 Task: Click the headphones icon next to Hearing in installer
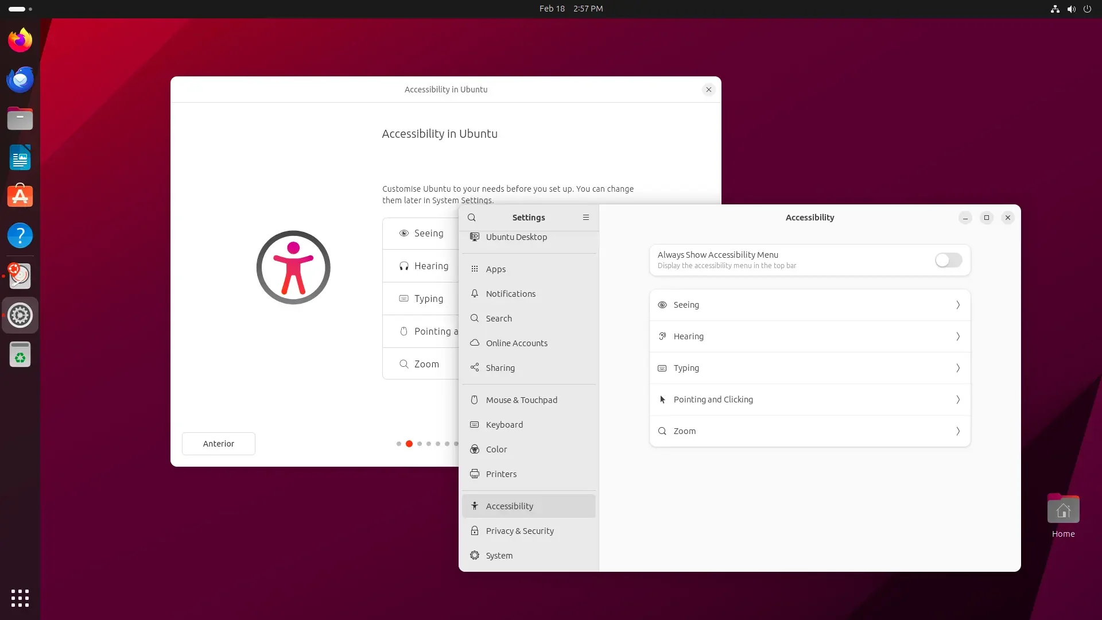(404, 266)
